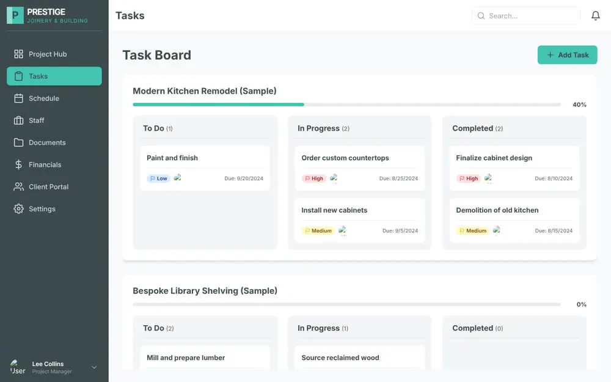The width and height of the screenshot is (611, 382).
Task: Open the Settings gear icon
Action: [18, 209]
